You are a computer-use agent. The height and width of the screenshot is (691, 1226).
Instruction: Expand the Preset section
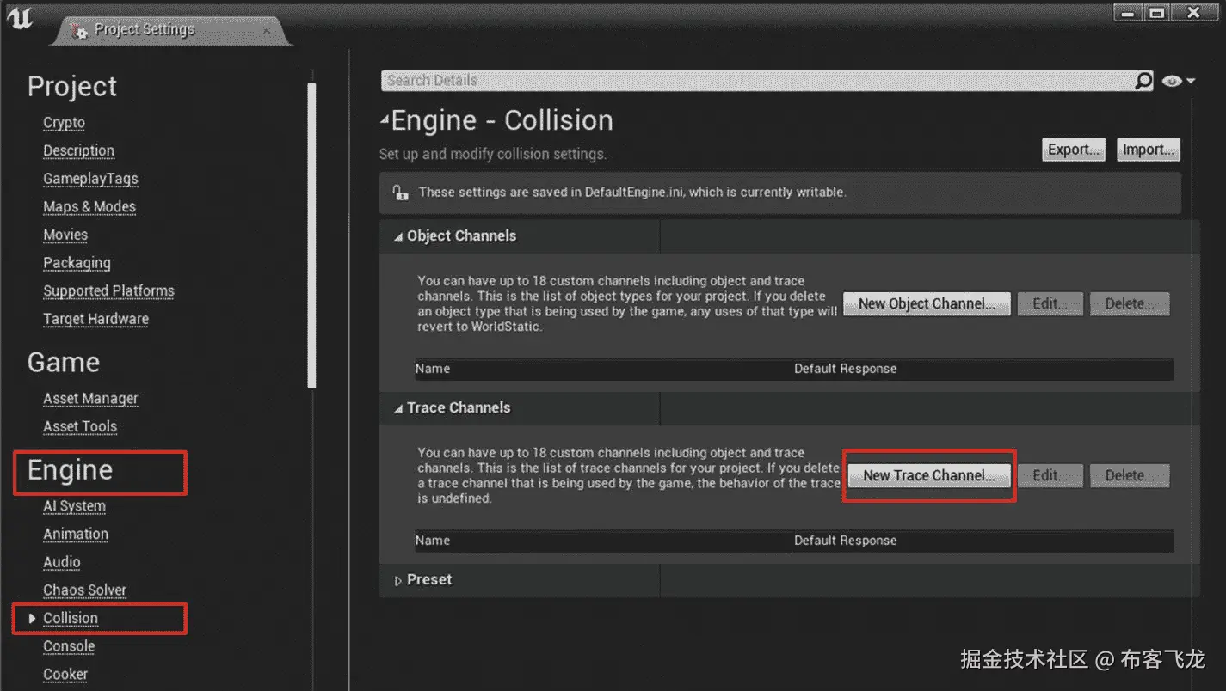point(398,580)
